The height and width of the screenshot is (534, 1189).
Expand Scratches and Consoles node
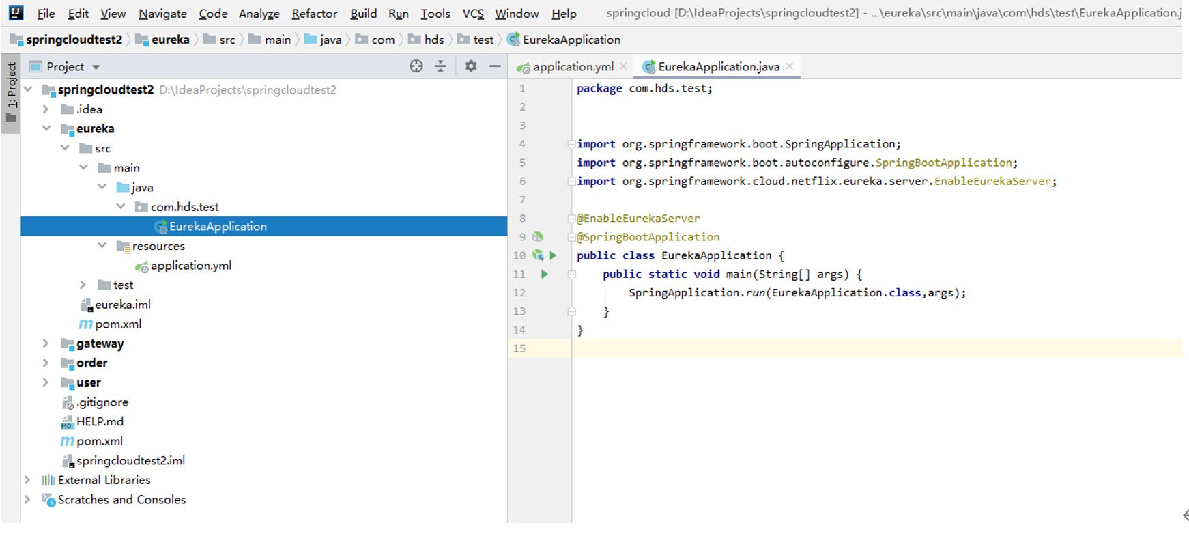(x=27, y=500)
